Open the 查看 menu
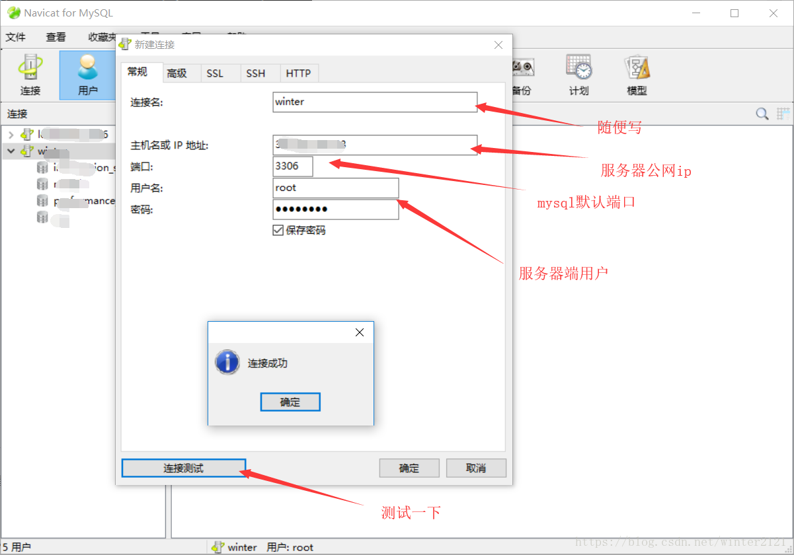The width and height of the screenshot is (794, 555). pyautogui.click(x=56, y=37)
